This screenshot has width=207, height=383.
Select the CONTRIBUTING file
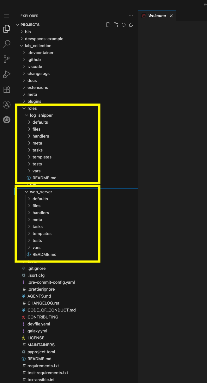tap(43, 317)
